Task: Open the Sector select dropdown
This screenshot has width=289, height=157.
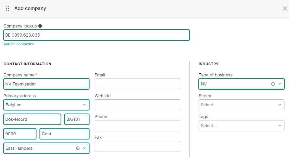Action: 241,105
